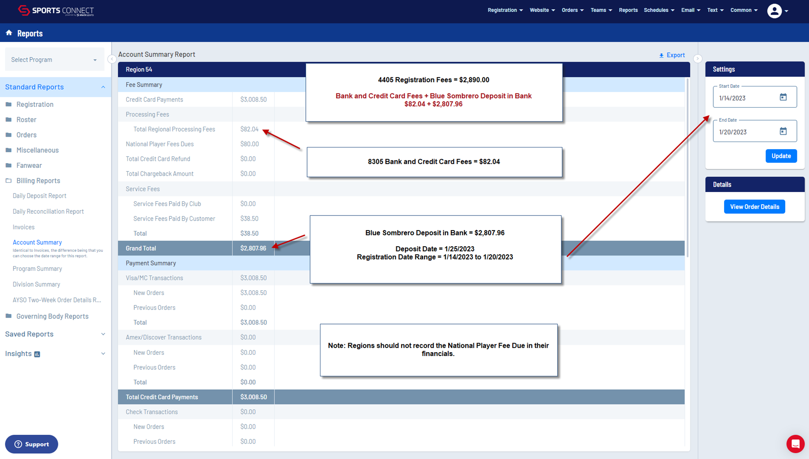Collapse the right settings panel arrow
809x459 pixels.
coord(697,59)
